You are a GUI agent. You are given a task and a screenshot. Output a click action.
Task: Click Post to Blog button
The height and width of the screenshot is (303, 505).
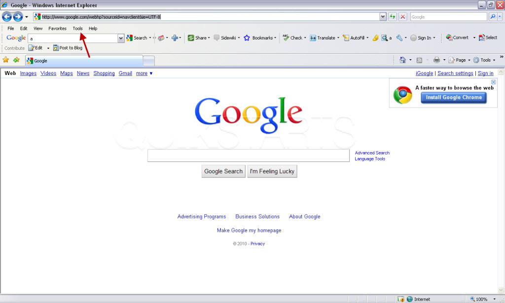point(68,48)
